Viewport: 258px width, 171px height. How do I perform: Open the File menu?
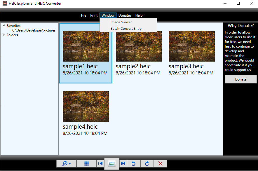[83, 15]
